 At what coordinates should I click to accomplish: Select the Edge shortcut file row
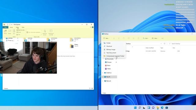153,51
